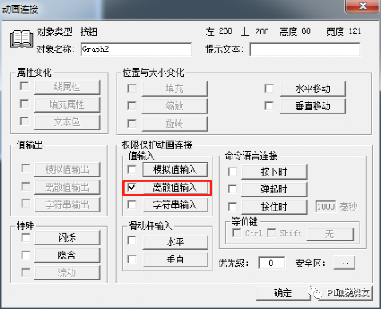Click the 模拟值输入 button

pos(175,170)
